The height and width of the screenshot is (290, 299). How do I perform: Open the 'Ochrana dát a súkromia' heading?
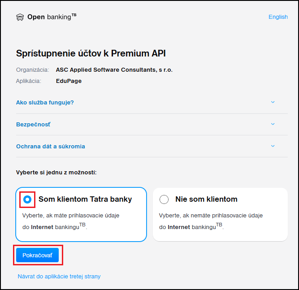tap(51, 147)
